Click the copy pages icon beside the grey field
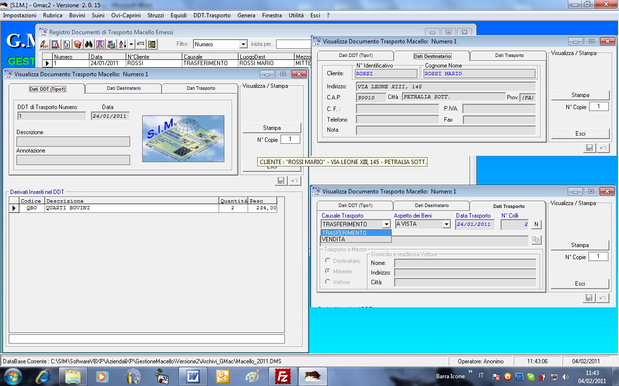619x386 pixels. (x=536, y=240)
